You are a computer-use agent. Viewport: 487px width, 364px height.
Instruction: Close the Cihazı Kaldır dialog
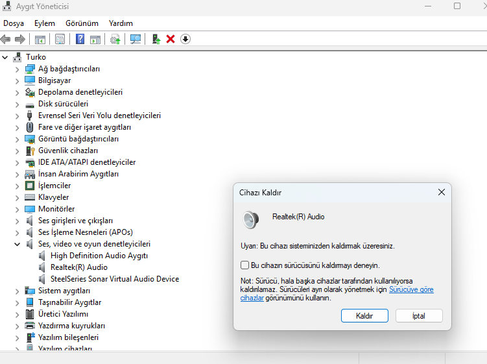pos(442,193)
